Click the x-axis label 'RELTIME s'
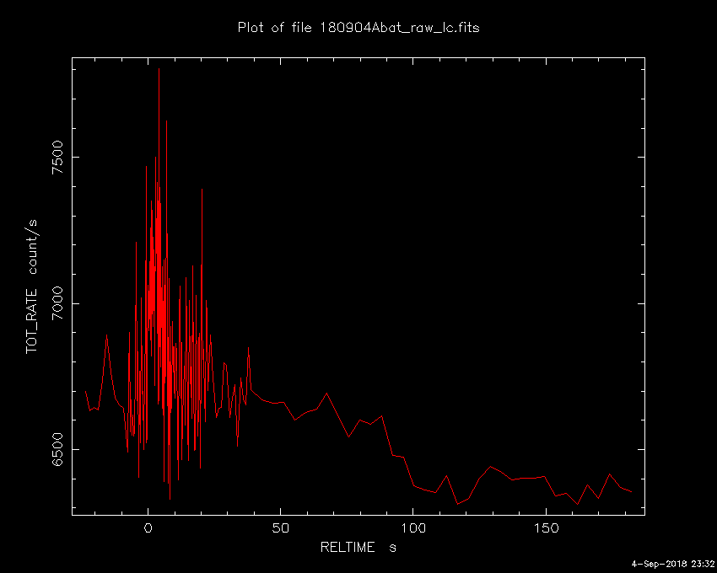Image resolution: width=717 pixels, height=573 pixels. coord(358,547)
